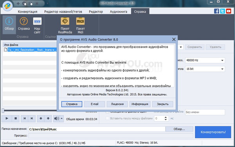This screenshot has height=147, width=235.
Task: Click the Сохранить profile button
Action: coord(195,47)
